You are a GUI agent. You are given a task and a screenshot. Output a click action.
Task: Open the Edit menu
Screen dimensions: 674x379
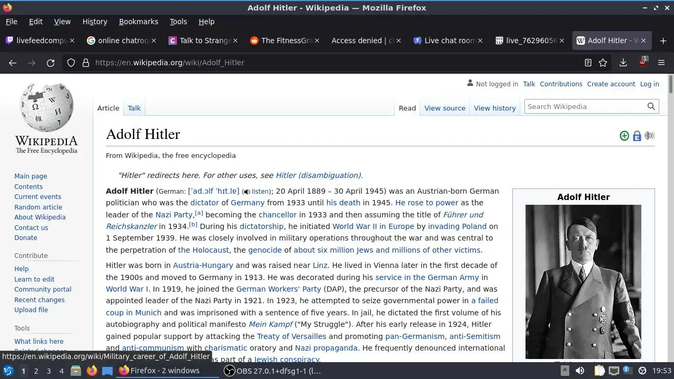pyautogui.click(x=36, y=22)
